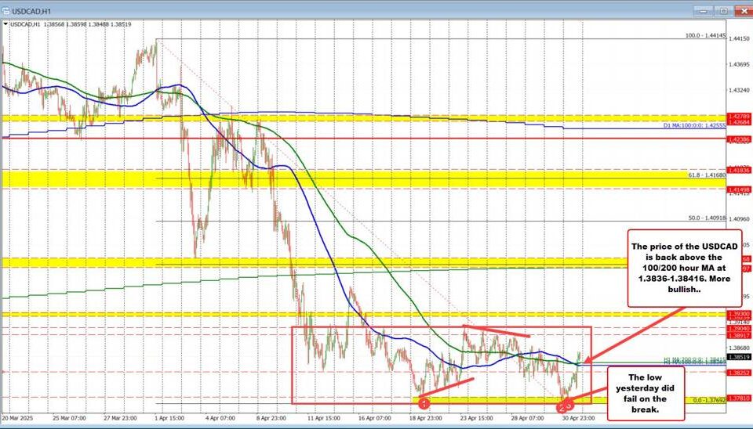Select the Fibonacci label 100.0 - 1.44145
The height and width of the screenshot is (429, 753).
tap(705, 35)
